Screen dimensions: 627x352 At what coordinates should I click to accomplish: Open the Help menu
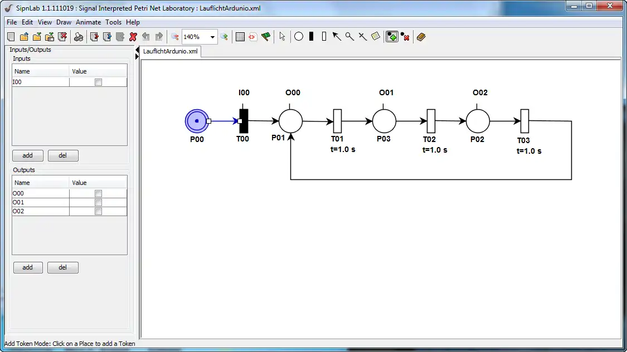133,22
